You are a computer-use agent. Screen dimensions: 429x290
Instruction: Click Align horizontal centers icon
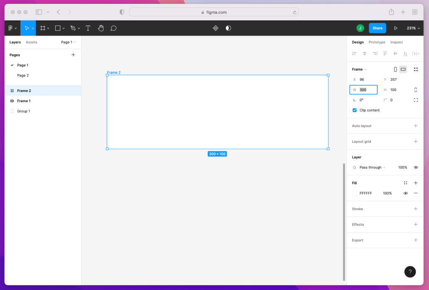pyautogui.click(x=364, y=54)
